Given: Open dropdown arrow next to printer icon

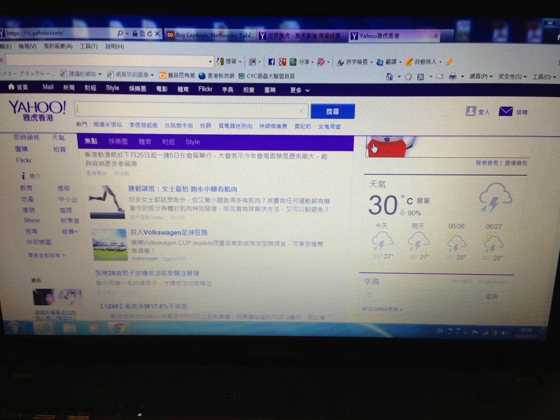Looking at the screenshot, I should tap(463, 77).
